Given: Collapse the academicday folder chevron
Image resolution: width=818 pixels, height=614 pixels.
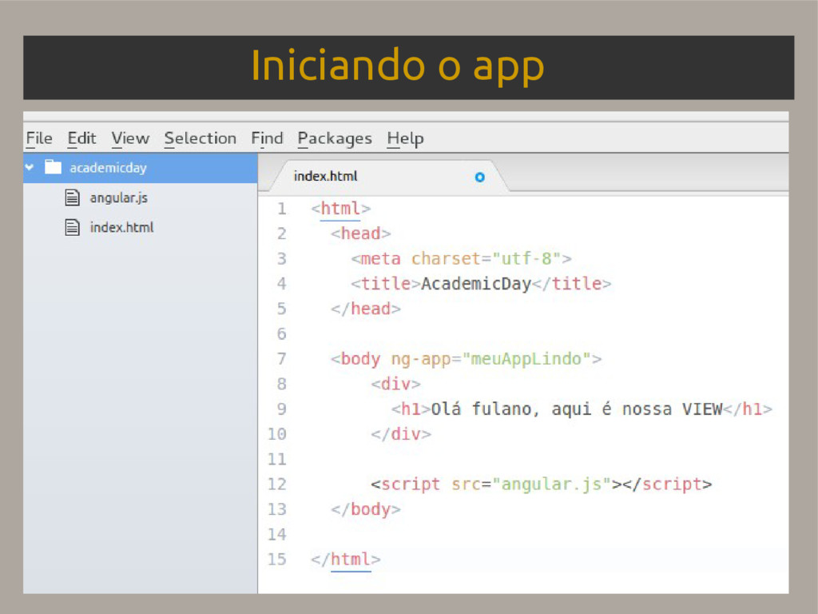Looking at the screenshot, I should [30, 168].
